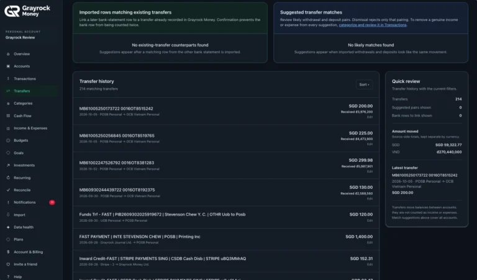Click the SGD 59,322.77 amount moved total

[448, 145]
